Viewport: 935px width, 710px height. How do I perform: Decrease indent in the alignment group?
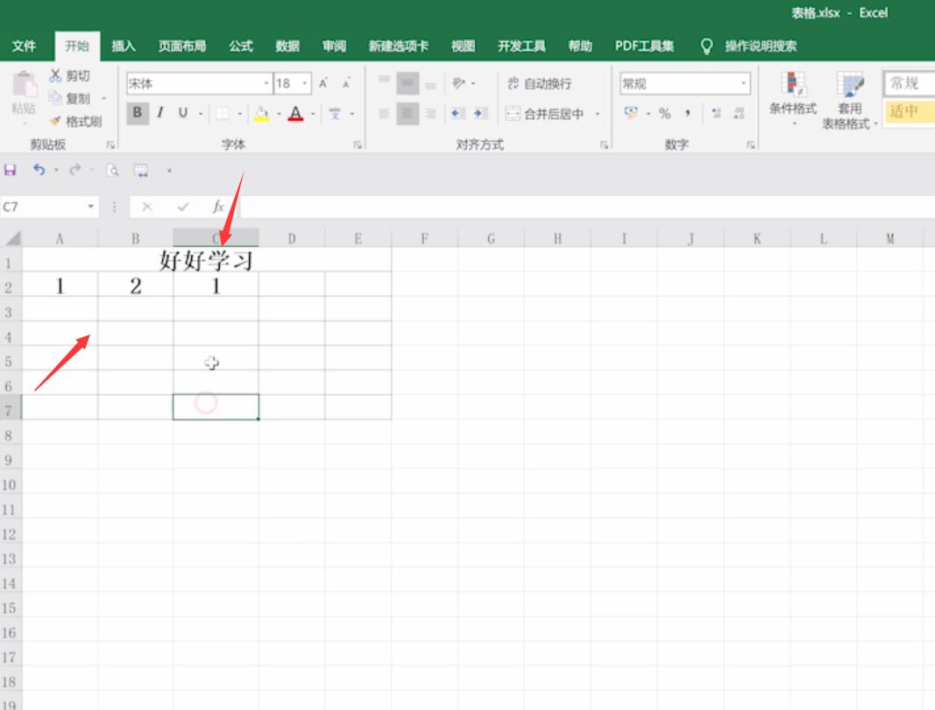pyautogui.click(x=458, y=113)
